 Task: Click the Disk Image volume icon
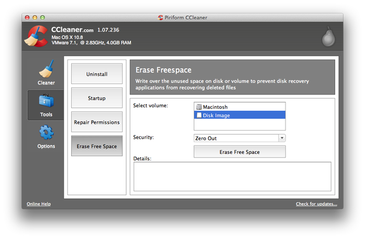click(199, 115)
